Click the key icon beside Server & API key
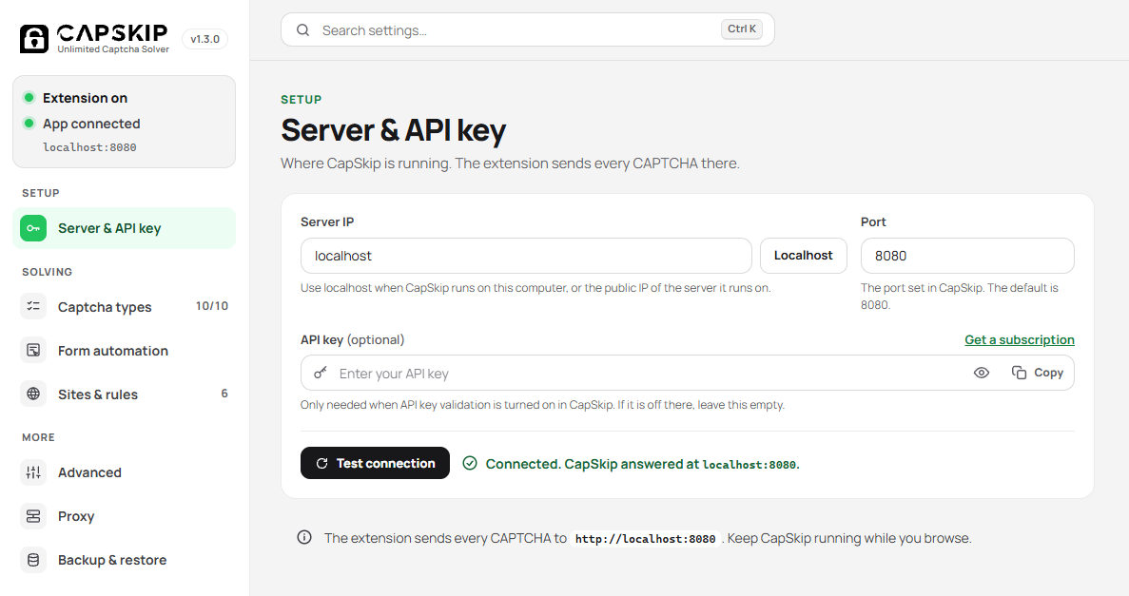 (33, 228)
